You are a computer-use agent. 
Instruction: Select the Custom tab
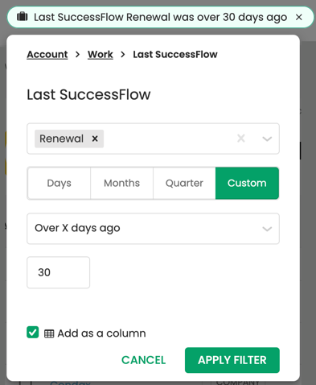pos(247,183)
